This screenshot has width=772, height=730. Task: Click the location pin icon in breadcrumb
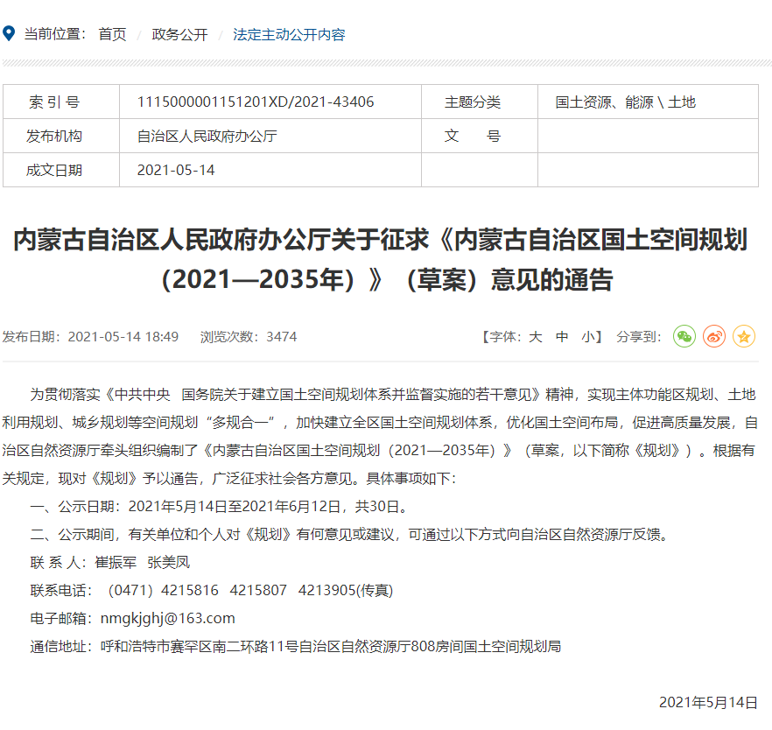[x=9, y=34]
